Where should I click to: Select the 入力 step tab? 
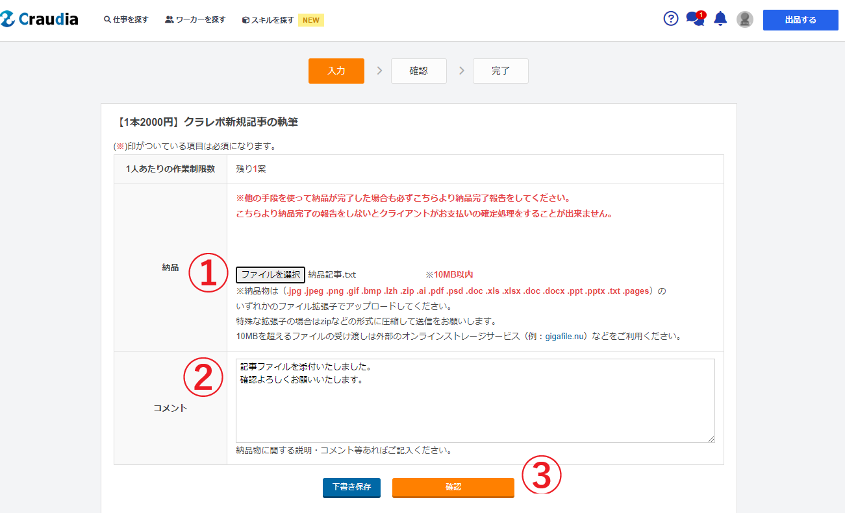coord(336,71)
